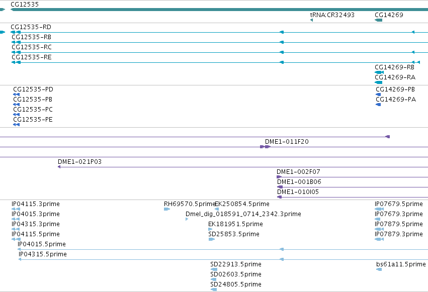This screenshot has height=292, width=428.
Task: Click the CG14269-RA transcript glyph
Action: [x=378, y=82]
